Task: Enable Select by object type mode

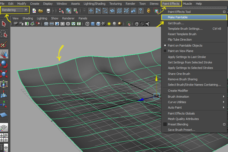Action: [x=68, y=11]
